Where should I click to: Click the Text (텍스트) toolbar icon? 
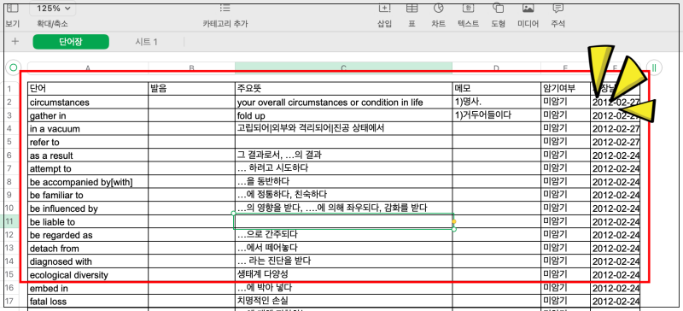(x=468, y=9)
